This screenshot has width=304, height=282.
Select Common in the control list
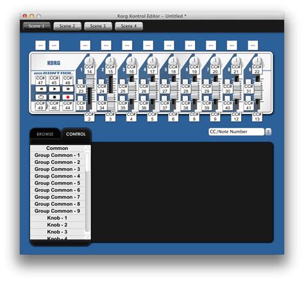tap(57, 148)
